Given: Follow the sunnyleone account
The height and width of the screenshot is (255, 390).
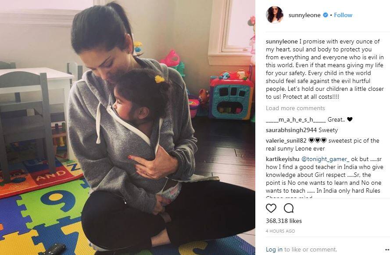Looking at the screenshot, I should (343, 15).
